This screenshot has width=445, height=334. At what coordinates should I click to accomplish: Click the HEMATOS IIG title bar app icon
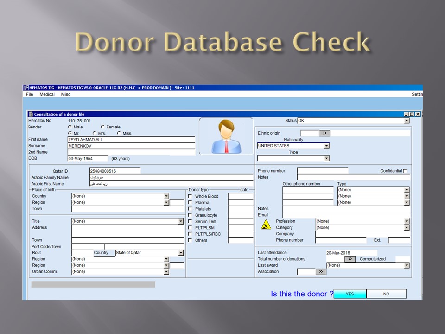(25, 88)
